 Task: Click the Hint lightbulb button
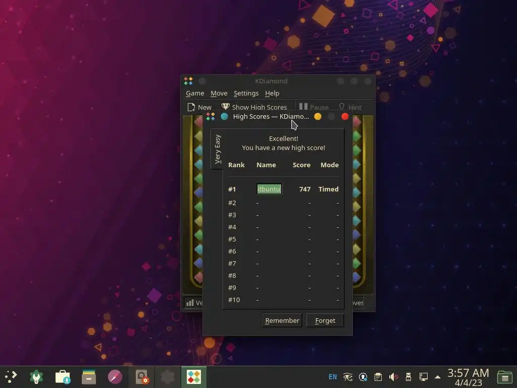pyautogui.click(x=350, y=107)
